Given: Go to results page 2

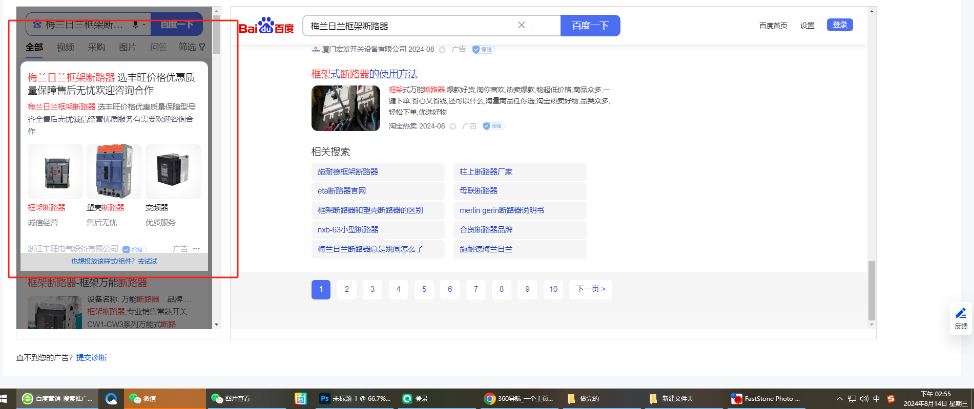Looking at the screenshot, I should (347, 289).
